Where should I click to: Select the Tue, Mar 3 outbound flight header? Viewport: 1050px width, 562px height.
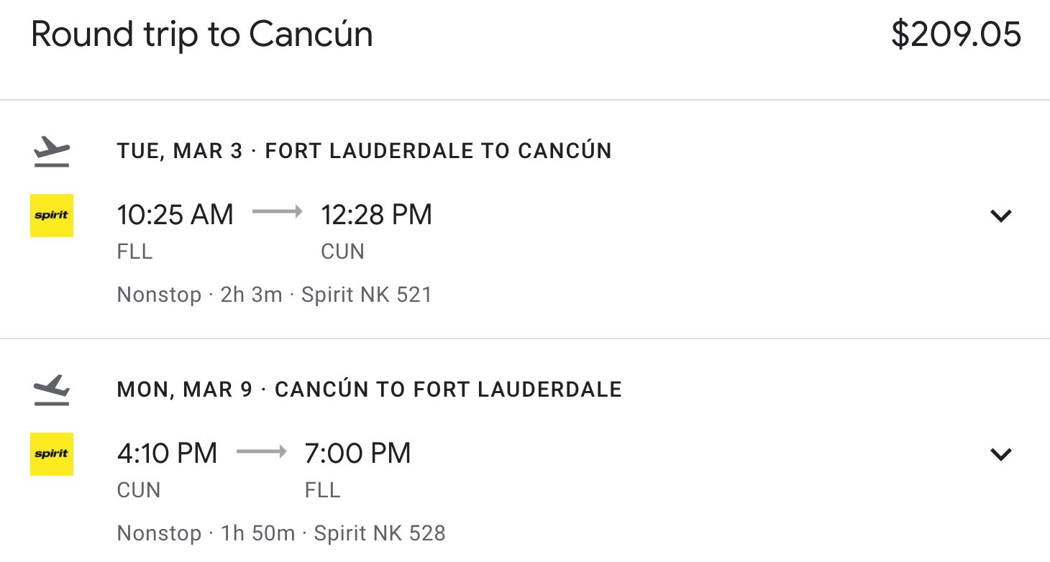364,151
